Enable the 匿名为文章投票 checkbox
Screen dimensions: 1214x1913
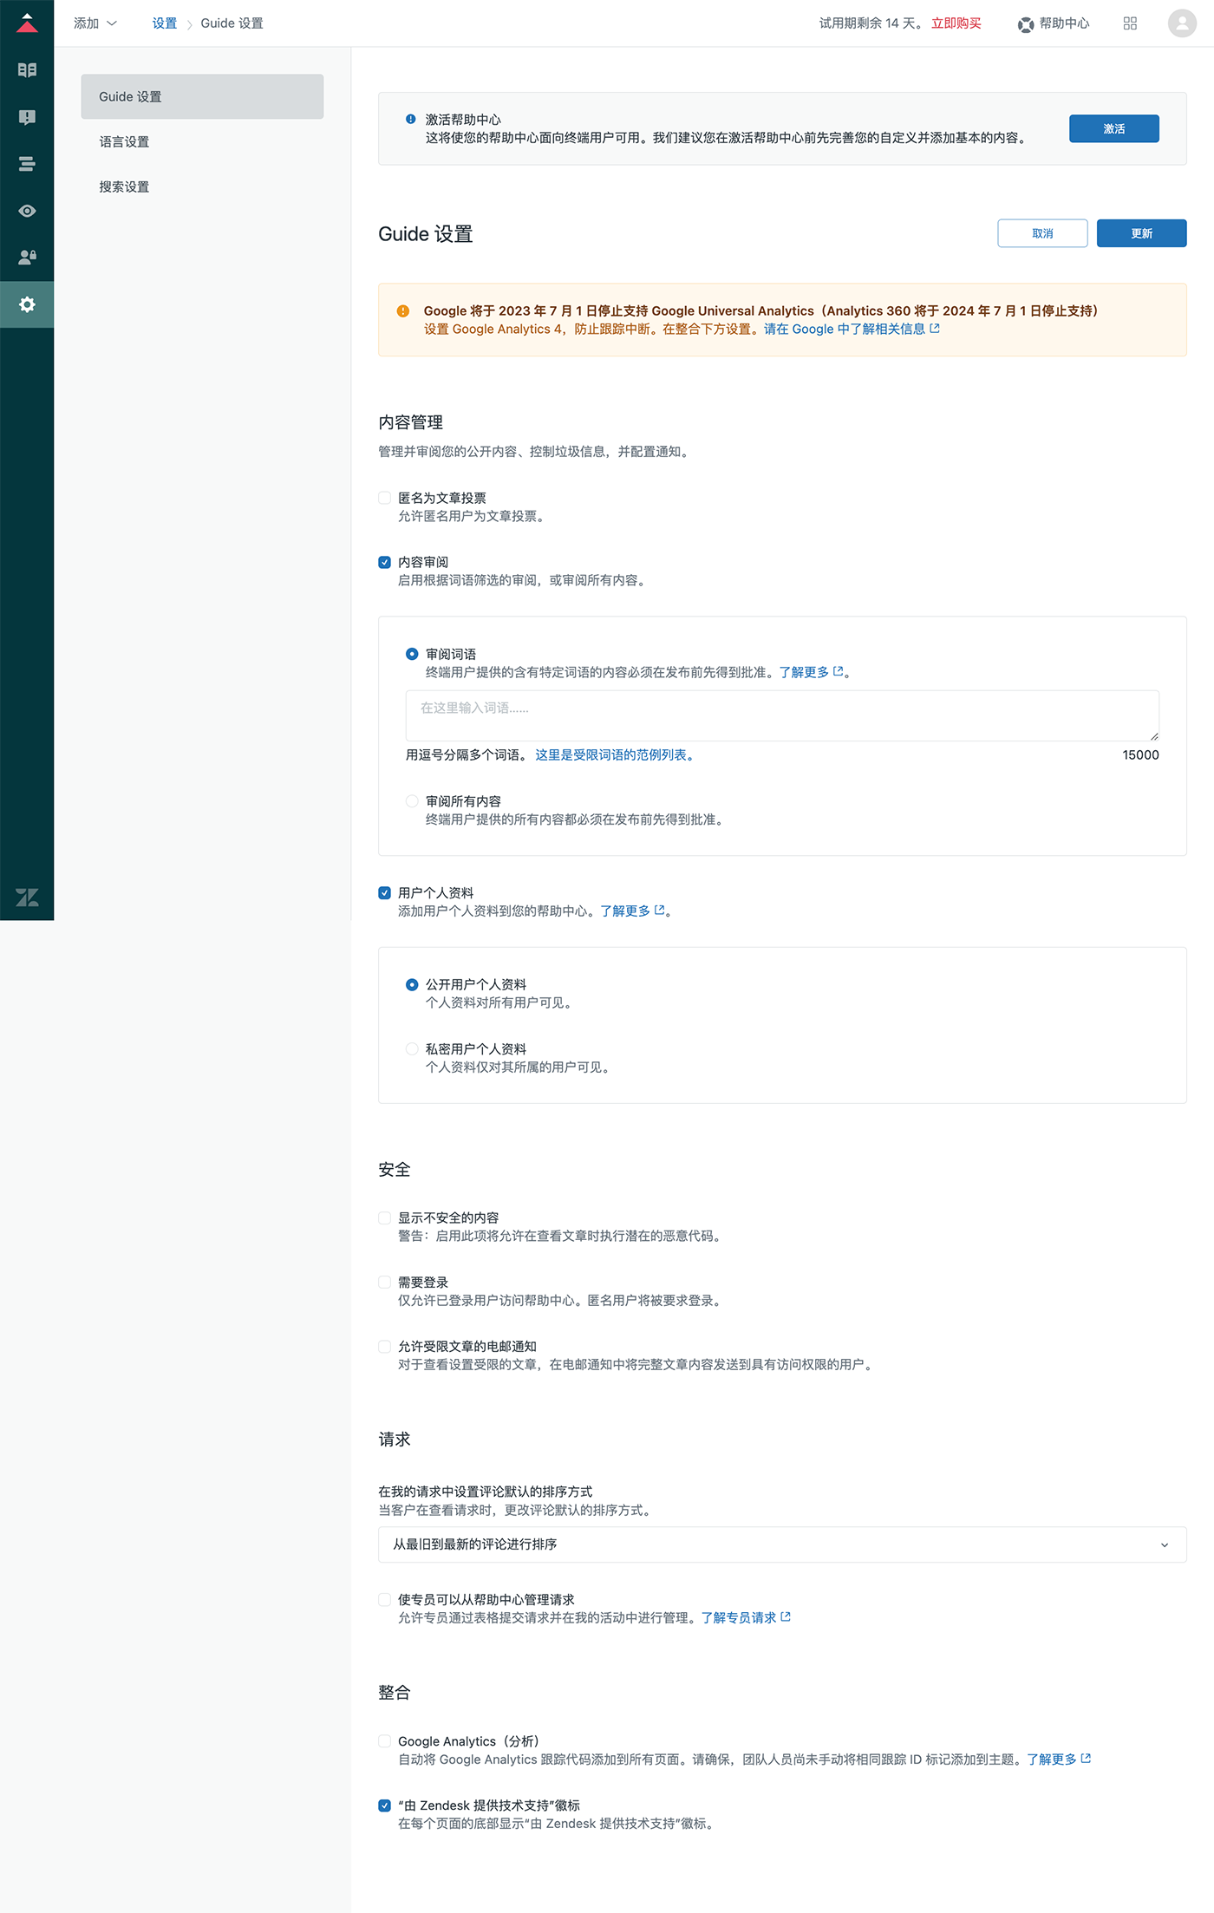pyautogui.click(x=385, y=498)
